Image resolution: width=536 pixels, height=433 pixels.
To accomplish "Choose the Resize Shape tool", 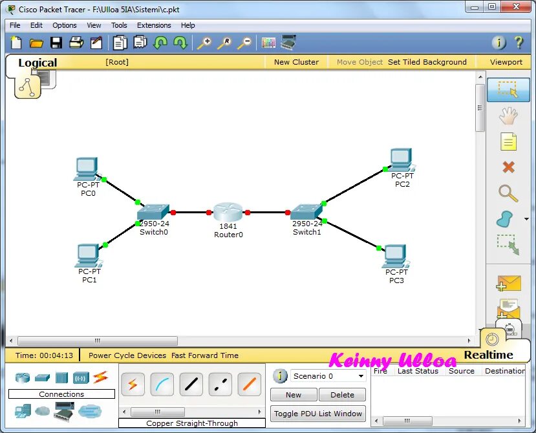I will click(508, 244).
